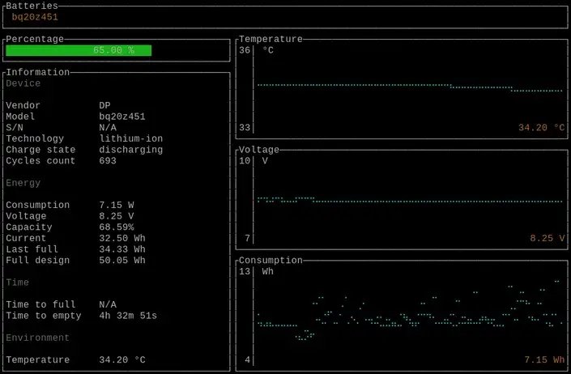Image resolution: width=571 pixels, height=374 pixels.
Task: Select the Consumption value 7.15 W
Action: 117,205
